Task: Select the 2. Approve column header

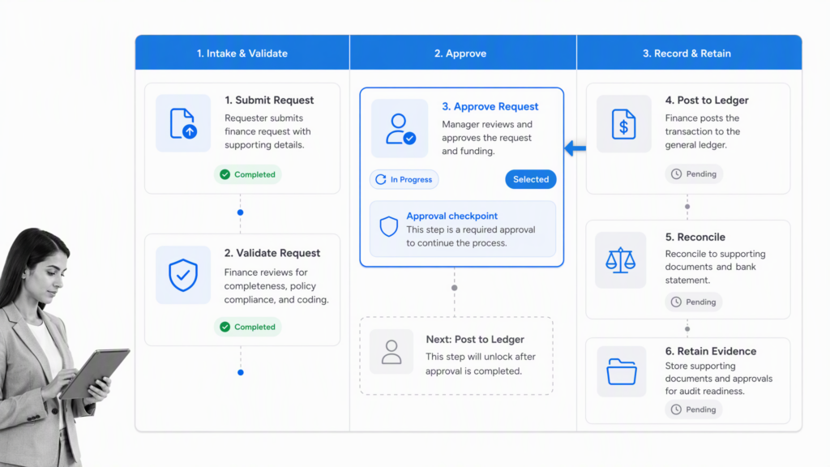Action: [x=463, y=53]
